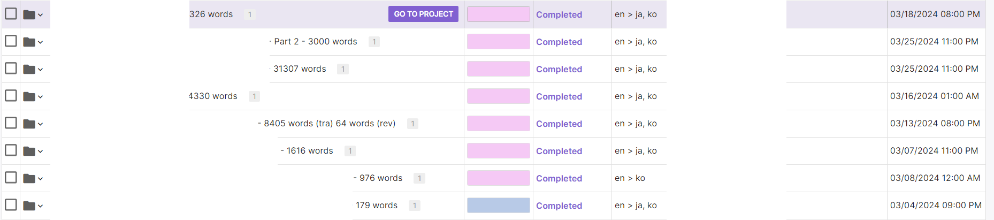Click the count badge next to 31307 words
Screen dimensions: 994x220
pos(343,69)
